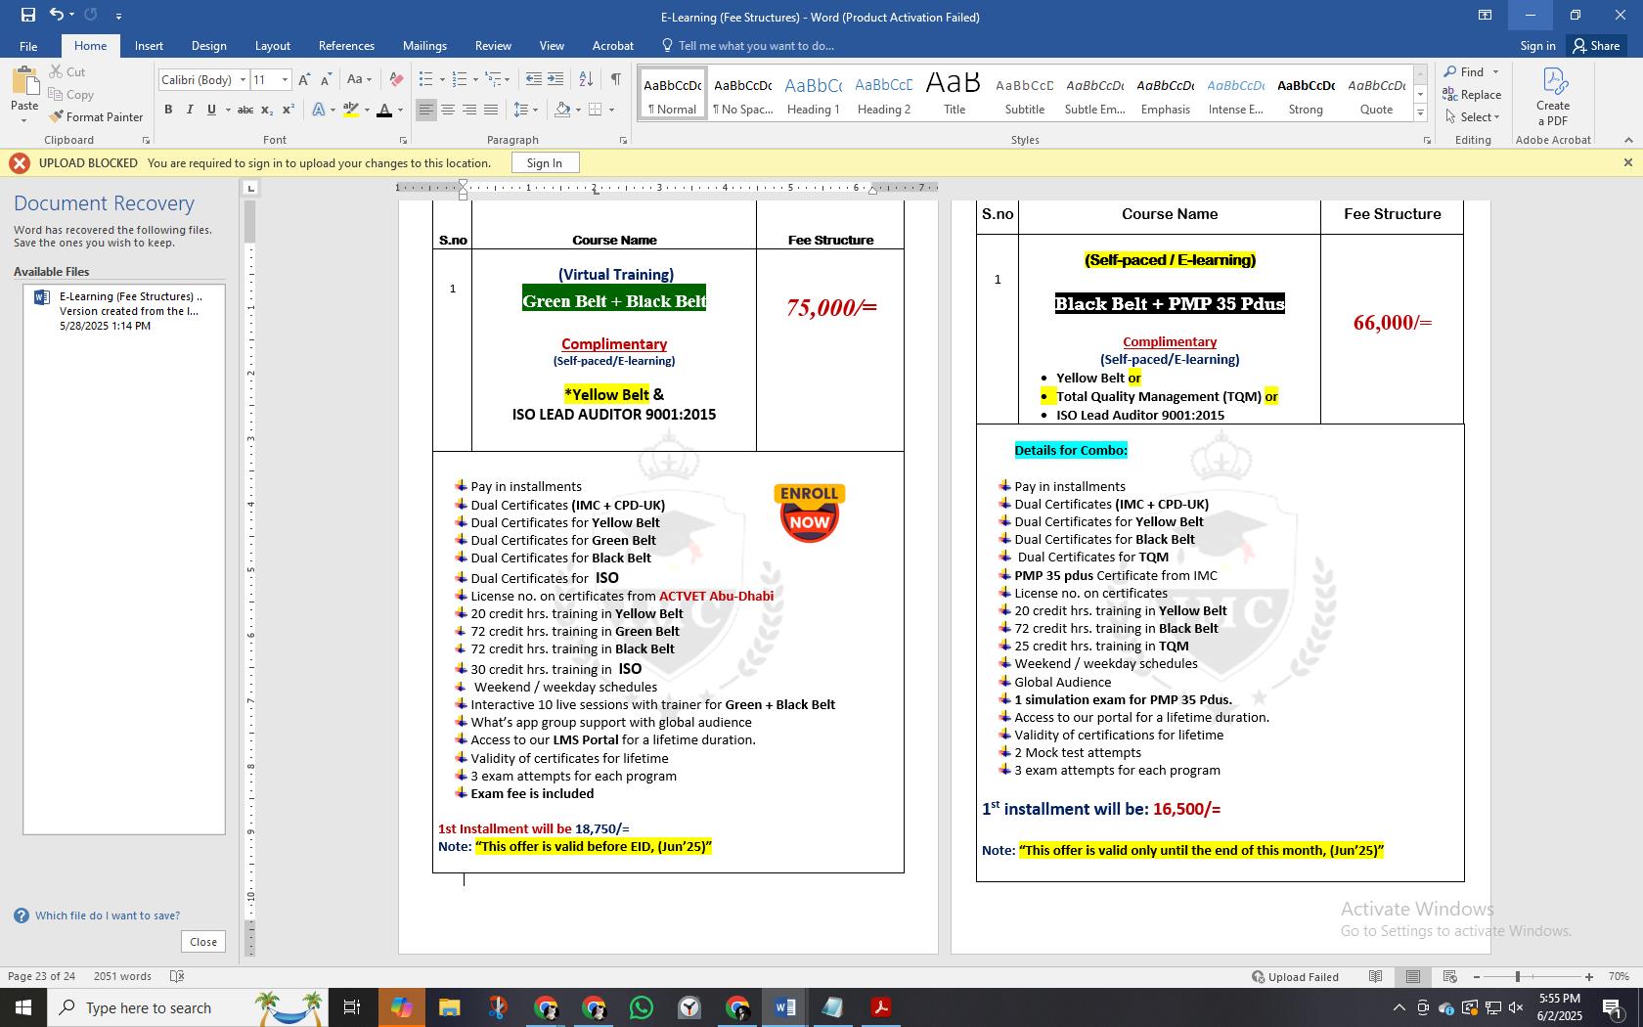
Task: Open the Select dropdown in Editing
Action: pos(1472,116)
